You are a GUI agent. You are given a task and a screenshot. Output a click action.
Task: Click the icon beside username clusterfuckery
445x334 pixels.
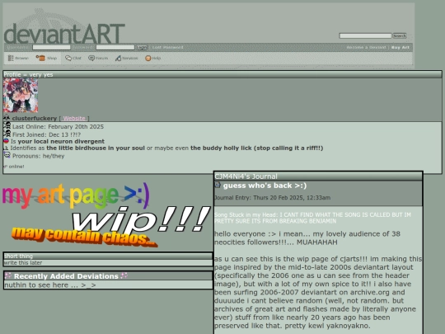[7, 118]
